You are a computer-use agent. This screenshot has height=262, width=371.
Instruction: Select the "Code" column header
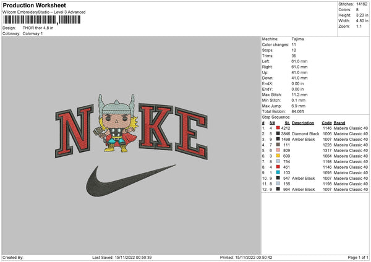(326, 123)
